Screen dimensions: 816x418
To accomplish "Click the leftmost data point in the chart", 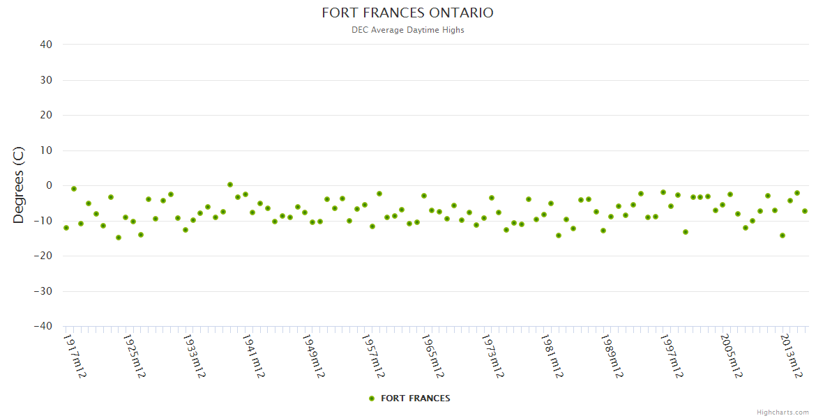I will click(x=66, y=228).
